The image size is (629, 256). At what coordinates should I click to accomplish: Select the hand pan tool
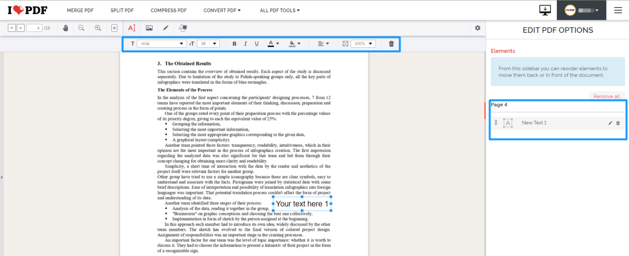(65, 28)
